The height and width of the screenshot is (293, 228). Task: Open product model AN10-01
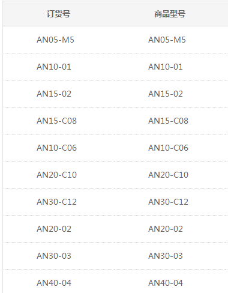[x=166, y=67]
